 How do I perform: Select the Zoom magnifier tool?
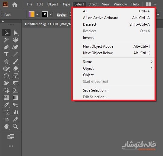point(15,126)
